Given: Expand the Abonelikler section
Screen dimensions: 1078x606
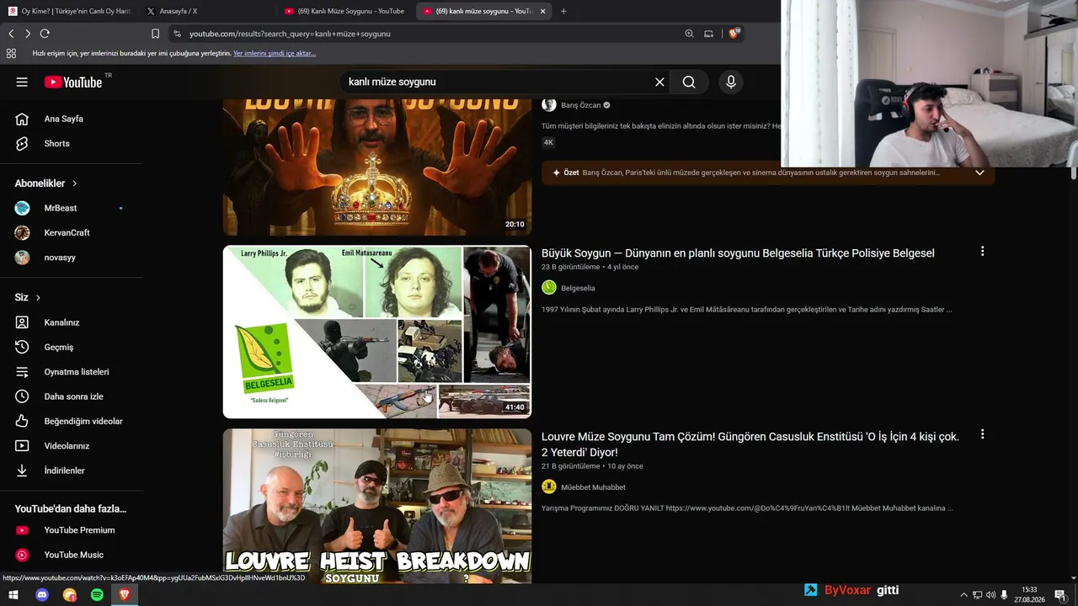Looking at the screenshot, I should pos(46,183).
